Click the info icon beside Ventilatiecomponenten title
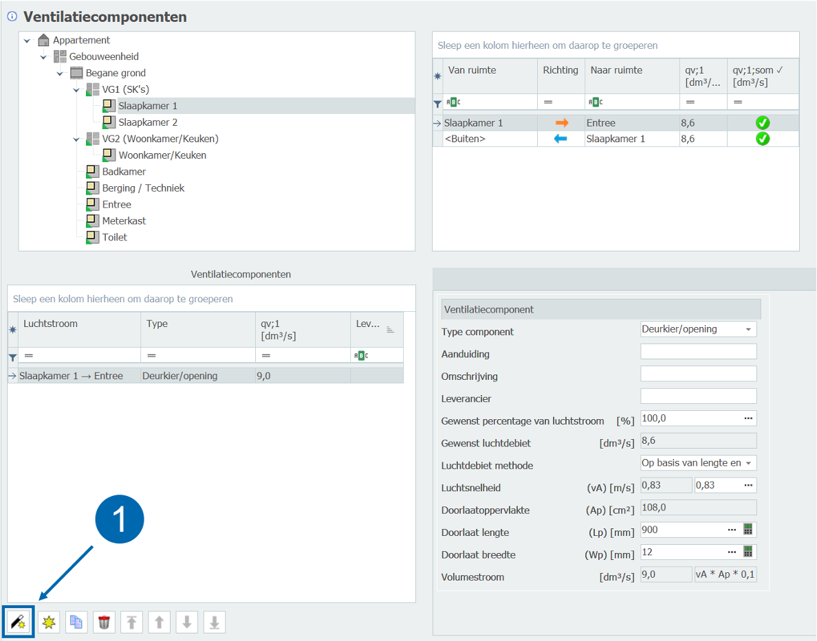Viewport: 817px width, 641px height. click(12, 16)
